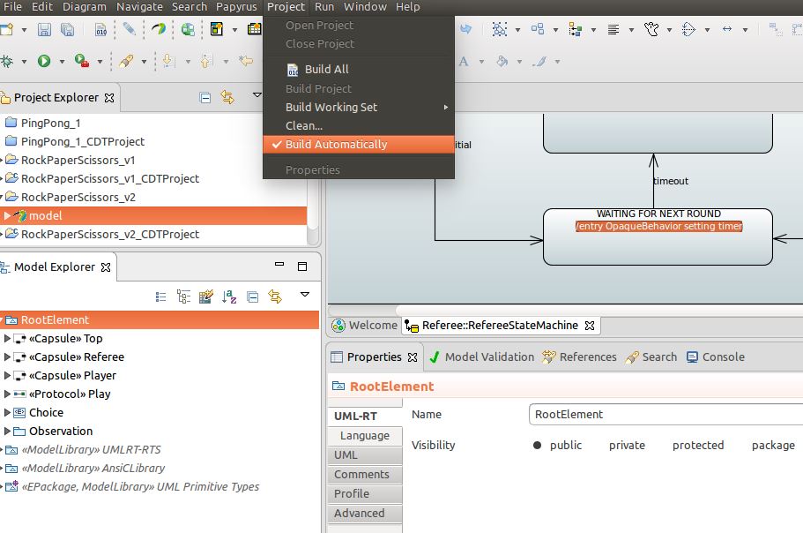The width and height of the screenshot is (803, 533).
Task: Choose Build All from Project menu
Action: [x=359, y=69]
